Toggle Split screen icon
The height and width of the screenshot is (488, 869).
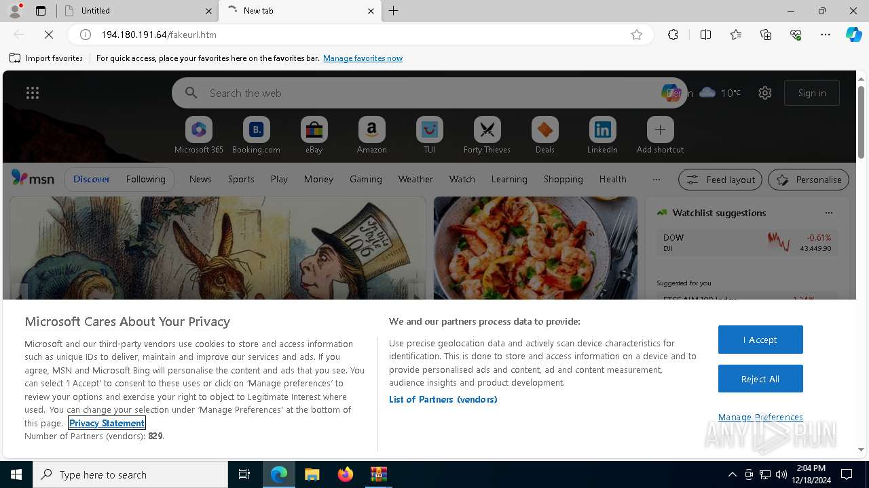pos(705,35)
